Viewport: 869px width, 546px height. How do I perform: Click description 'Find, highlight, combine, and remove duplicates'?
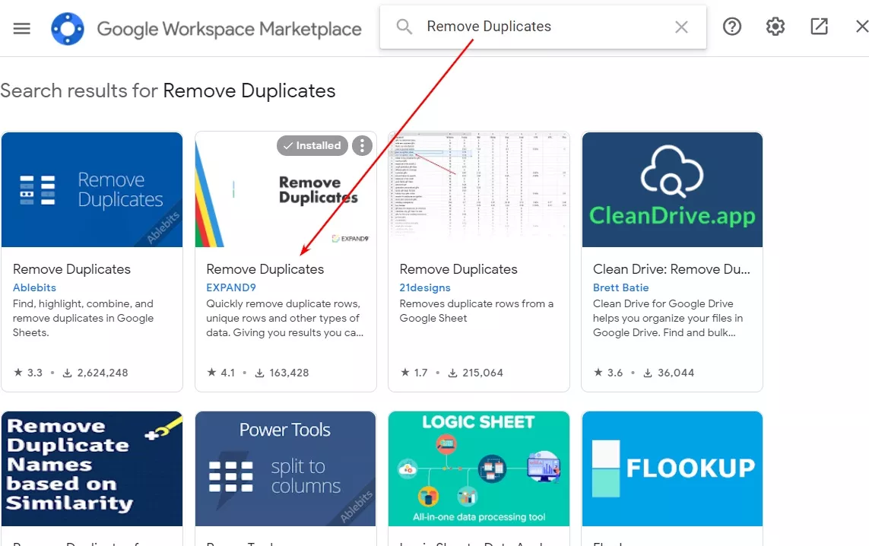[x=83, y=318]
